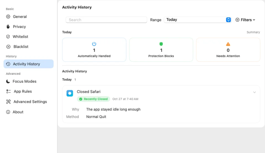Click the Closed Safari app icon
Image resolution: width=265 pixels, height=153 pixels.
point(70,93)
